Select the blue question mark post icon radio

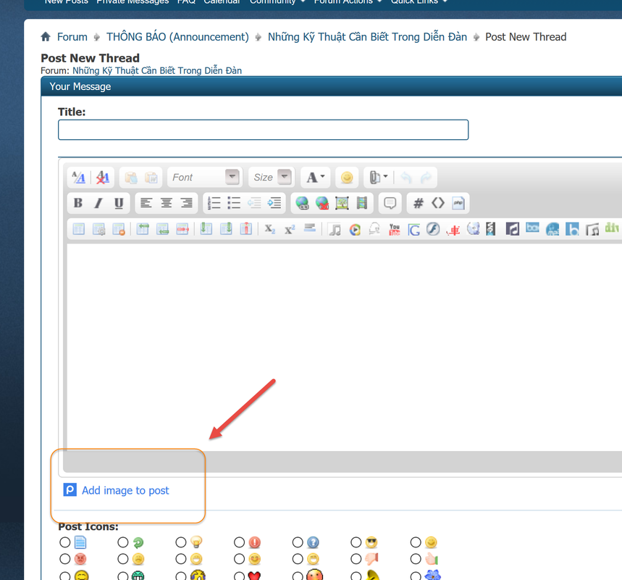point(298,542)
